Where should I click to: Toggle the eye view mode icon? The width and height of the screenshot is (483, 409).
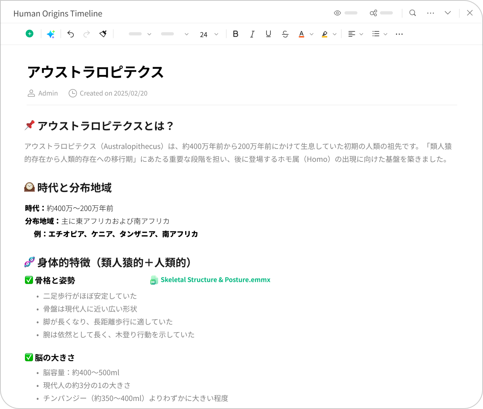click(337, 13)
